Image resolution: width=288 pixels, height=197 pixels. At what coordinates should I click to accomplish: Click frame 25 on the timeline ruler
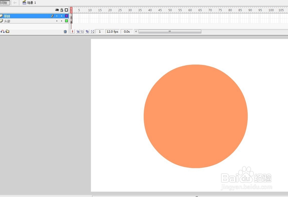pos(120,10)
